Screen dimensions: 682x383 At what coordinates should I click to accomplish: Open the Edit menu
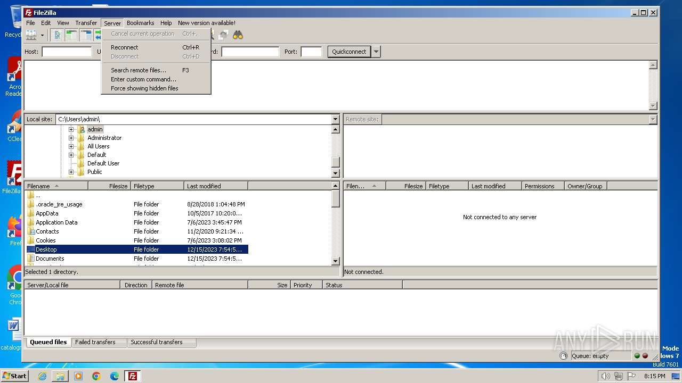click(46, 23)
